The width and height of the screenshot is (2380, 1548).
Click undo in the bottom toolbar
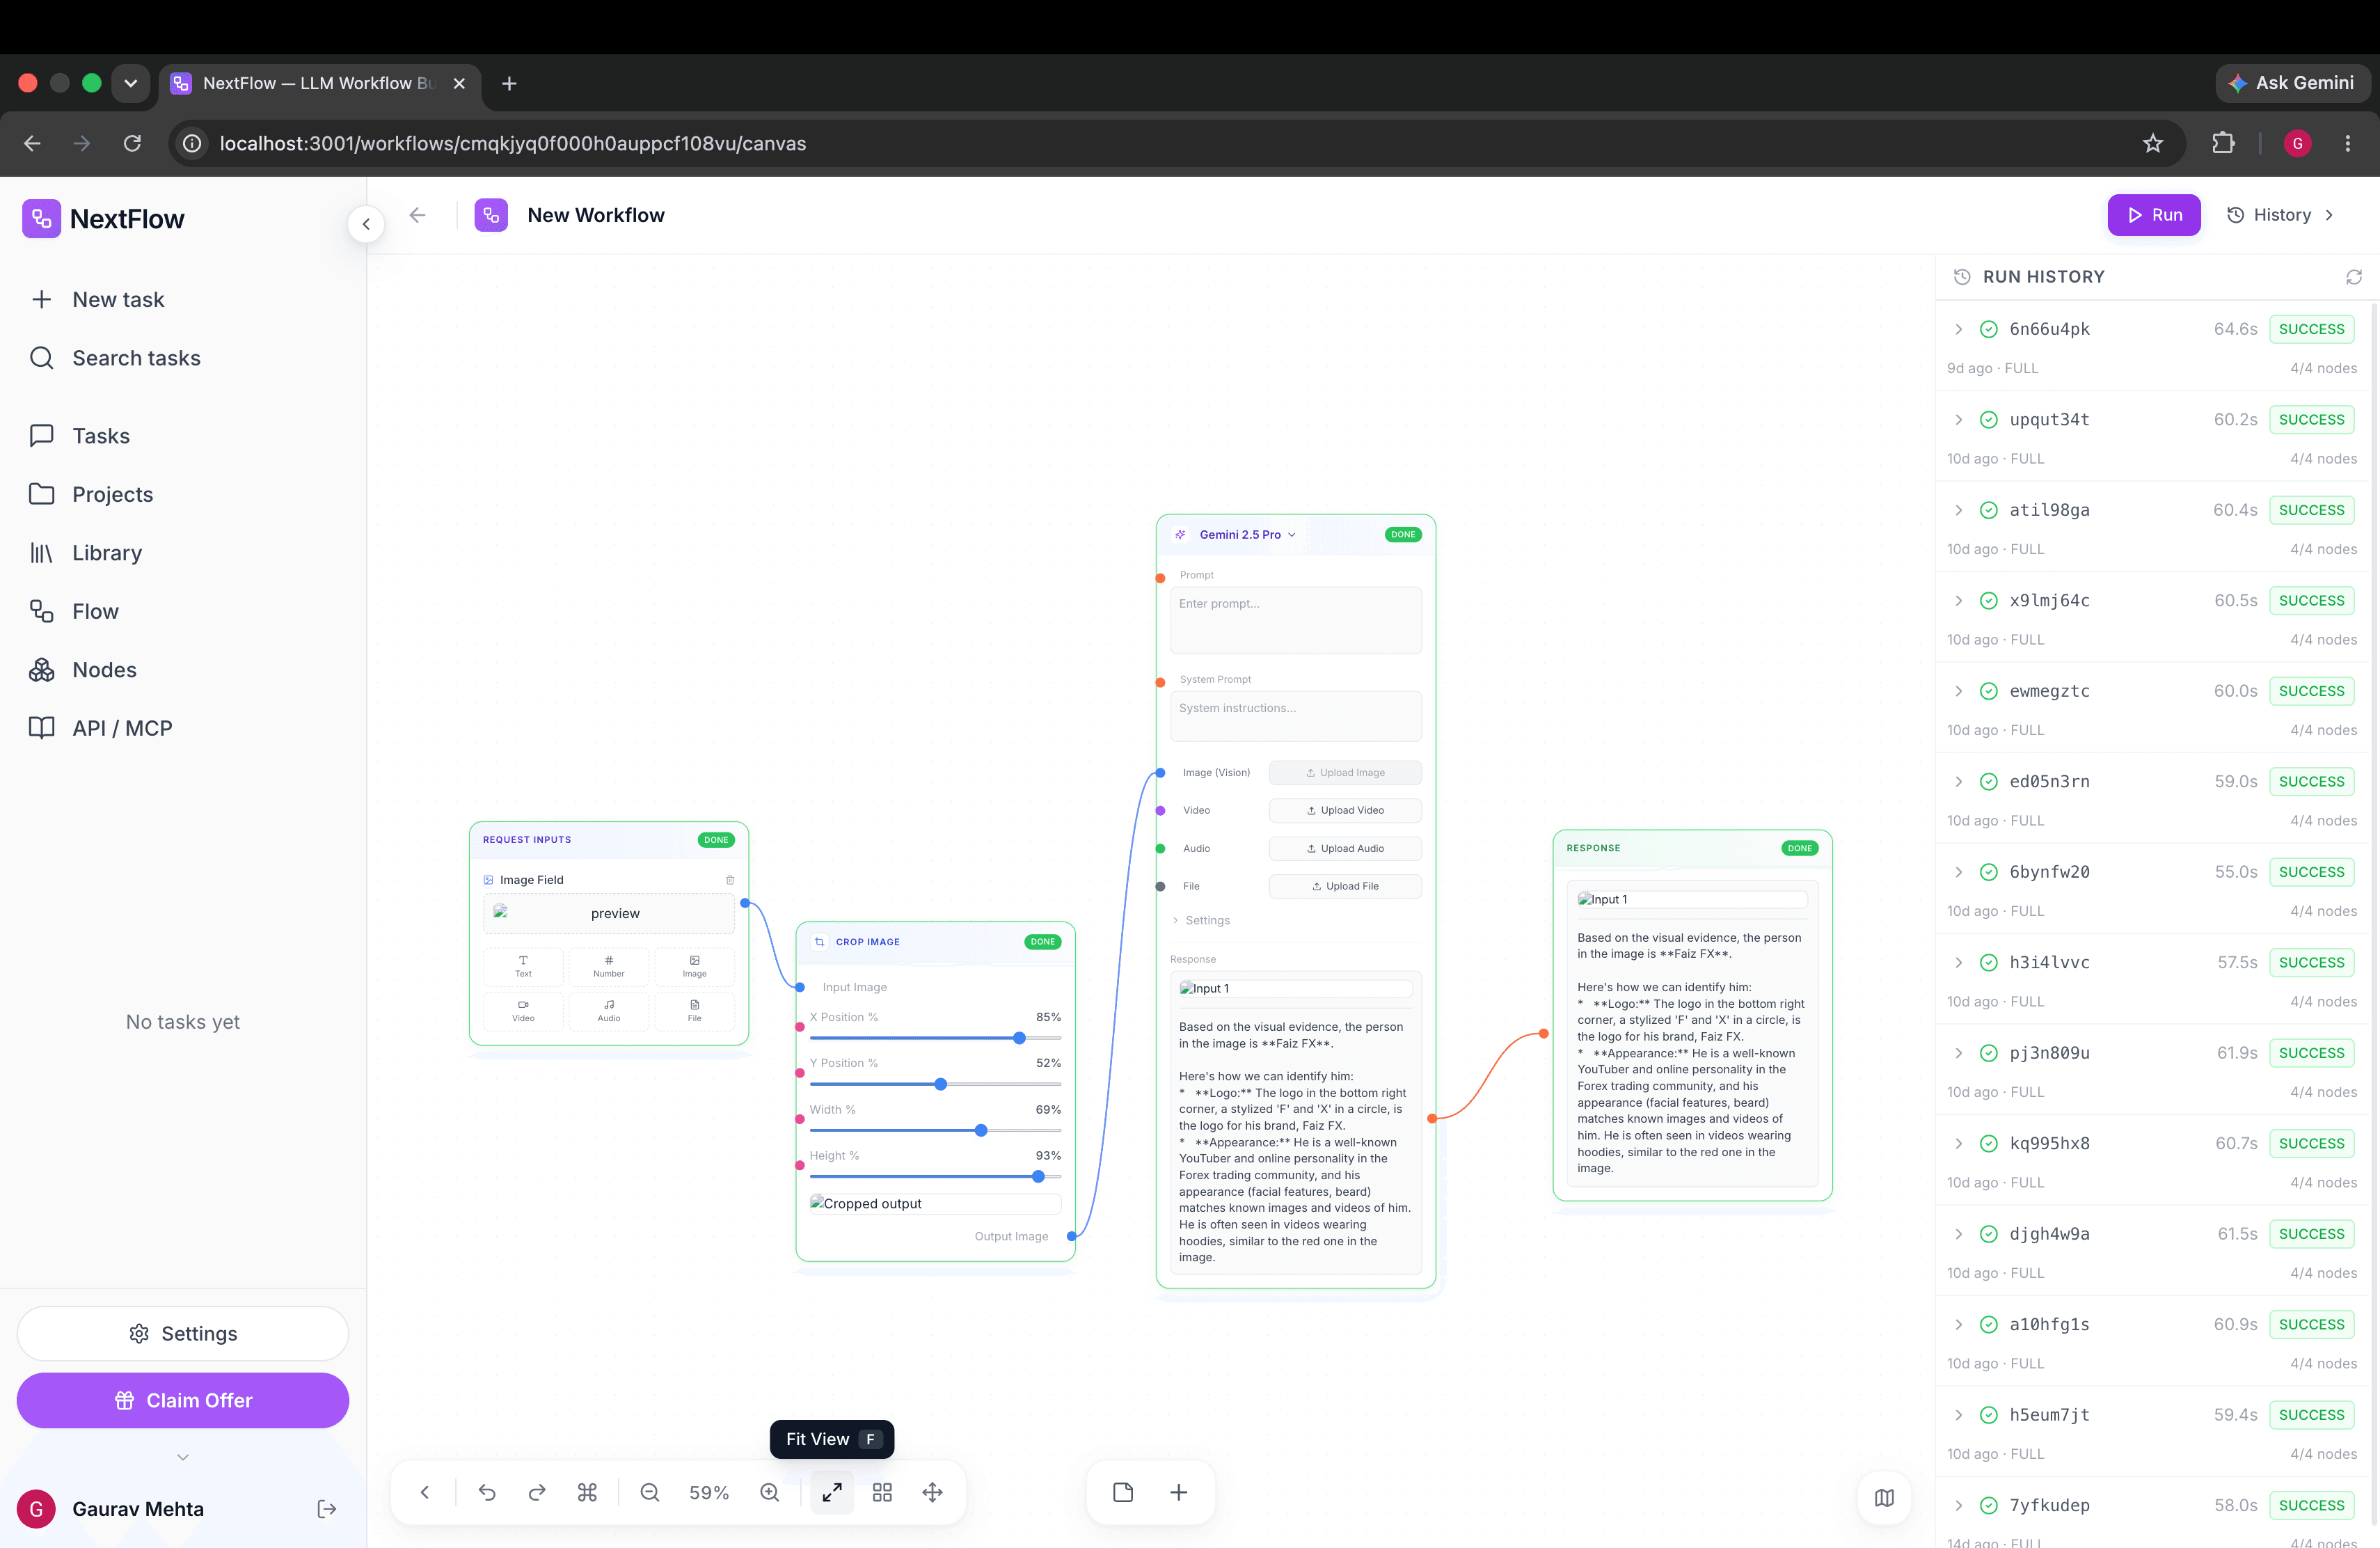click(x=487, y=1492)
